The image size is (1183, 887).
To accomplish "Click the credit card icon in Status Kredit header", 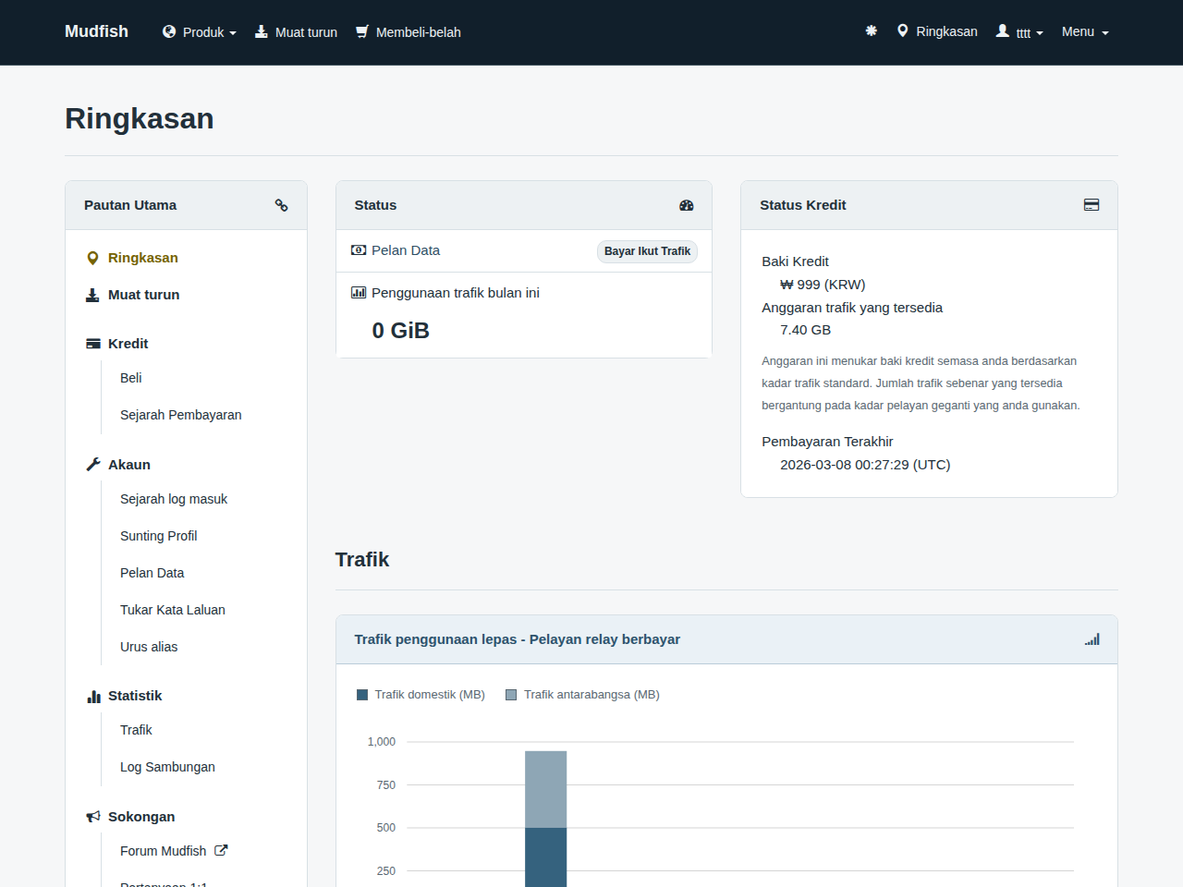I will (1092, 205).
